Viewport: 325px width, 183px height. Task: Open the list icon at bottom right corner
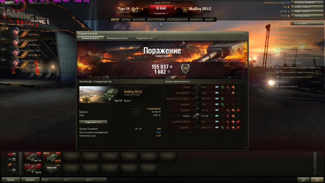[317, 179]
